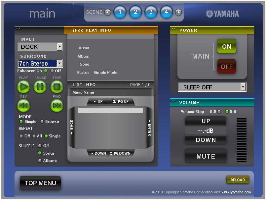Move list cursor DOWN
Viewport: 266px width, 200px height.
(x=98, y=153)
